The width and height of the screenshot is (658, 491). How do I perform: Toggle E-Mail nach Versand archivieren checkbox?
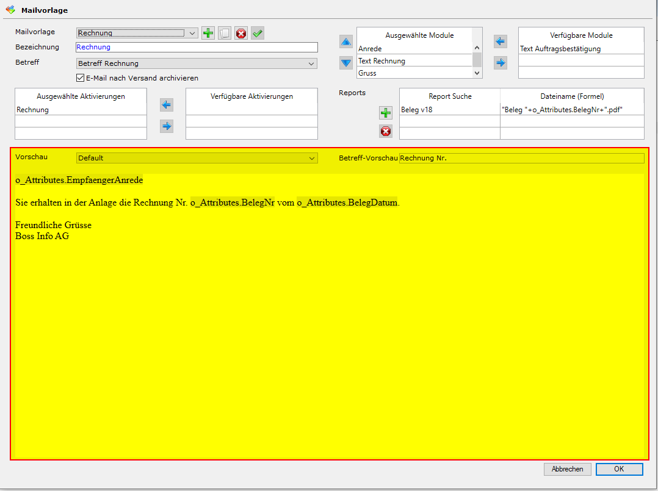[x=80, y=78]
